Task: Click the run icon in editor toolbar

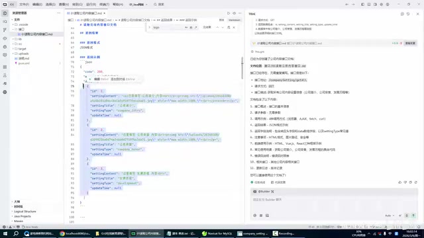Action: (228, 13)
